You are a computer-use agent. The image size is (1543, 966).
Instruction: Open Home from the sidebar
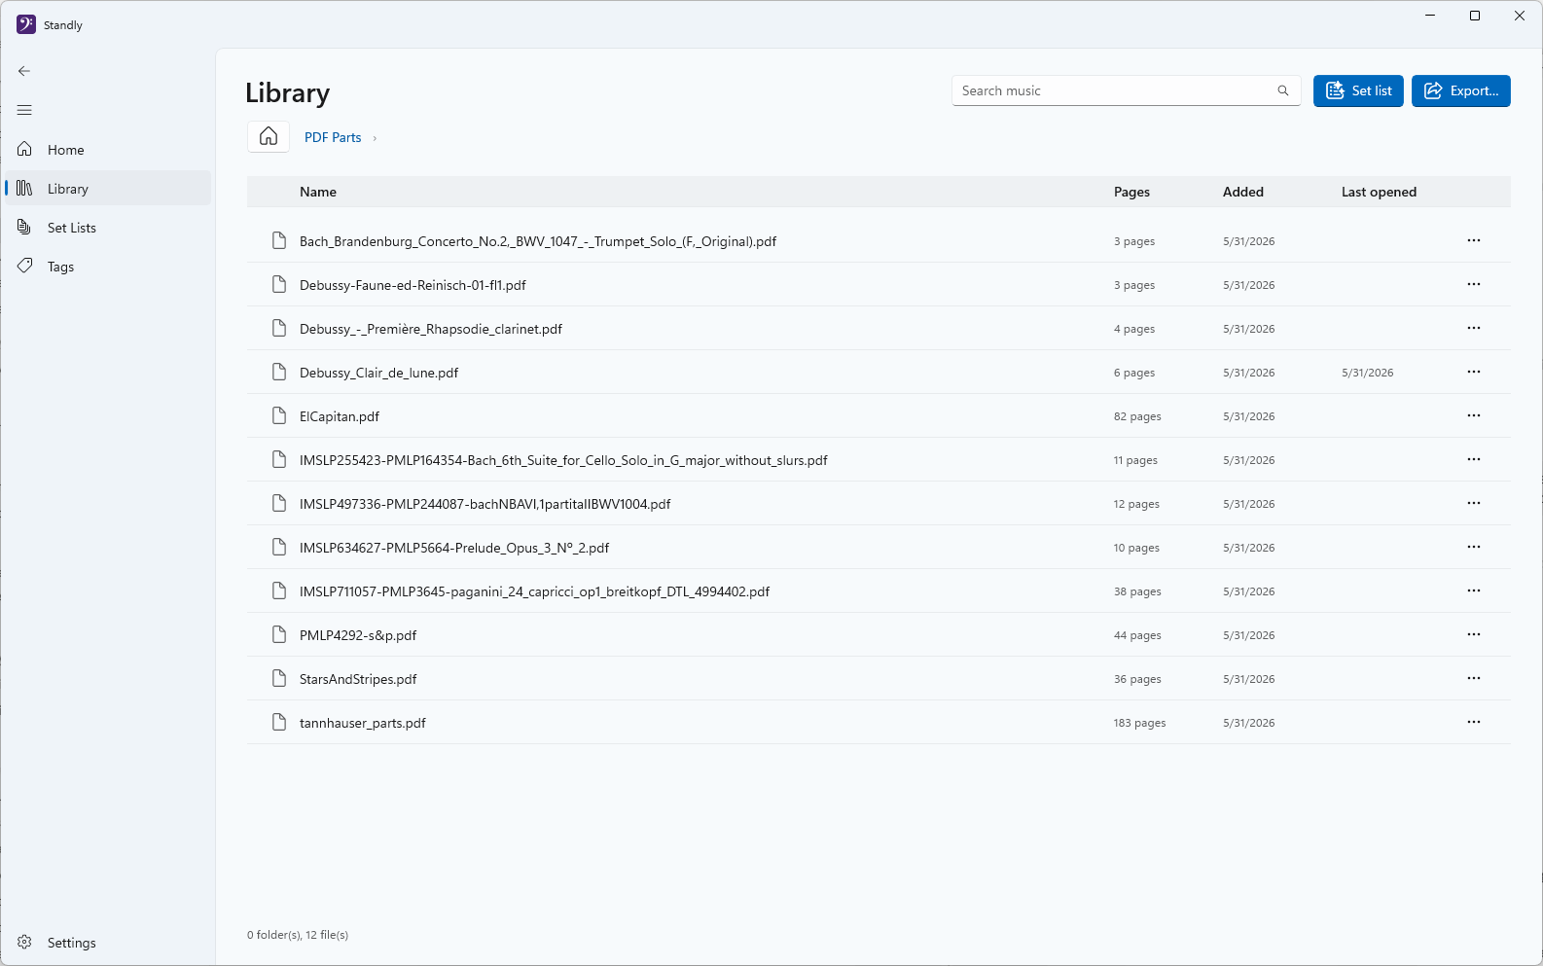click(108, 150)
